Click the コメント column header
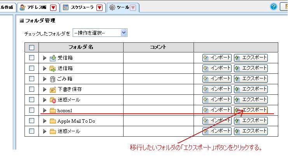Screen dimensions: 288x160 (158, 47)
